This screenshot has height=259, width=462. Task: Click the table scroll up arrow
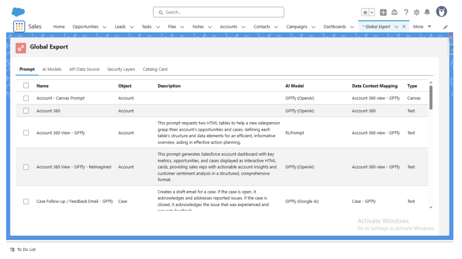431,83
